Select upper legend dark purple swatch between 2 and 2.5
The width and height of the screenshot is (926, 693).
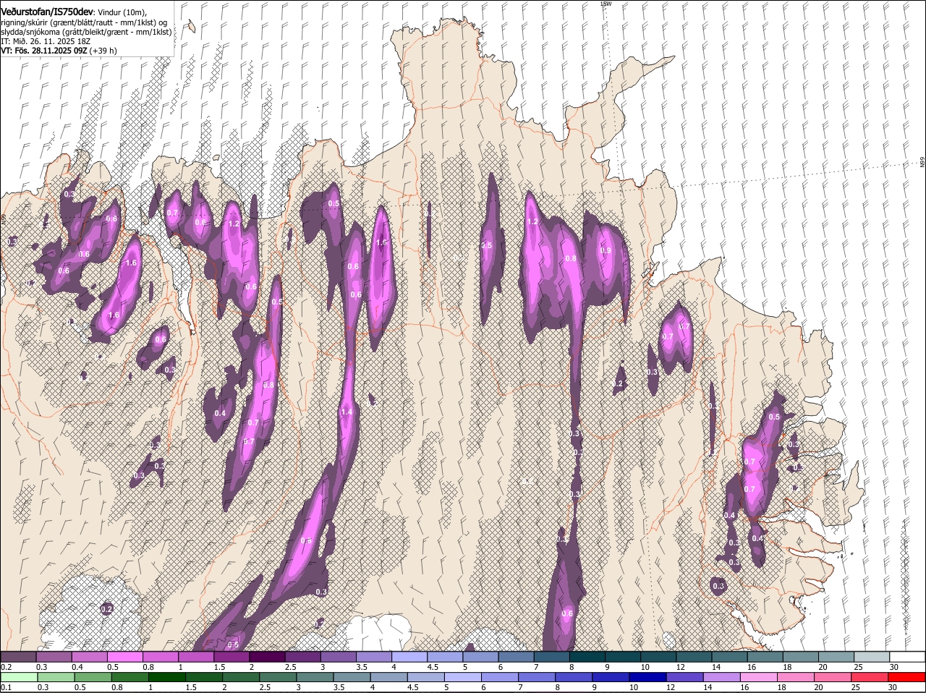click(x=267, y=657)
